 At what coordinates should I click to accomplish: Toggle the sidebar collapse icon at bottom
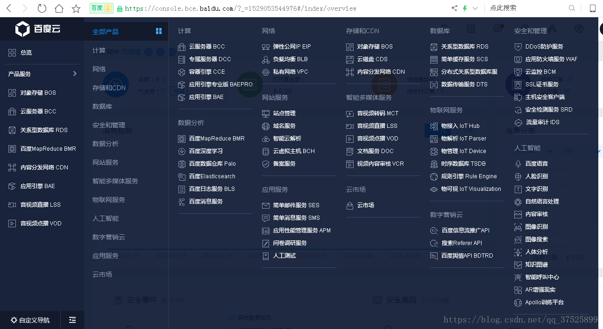(72, 320)
